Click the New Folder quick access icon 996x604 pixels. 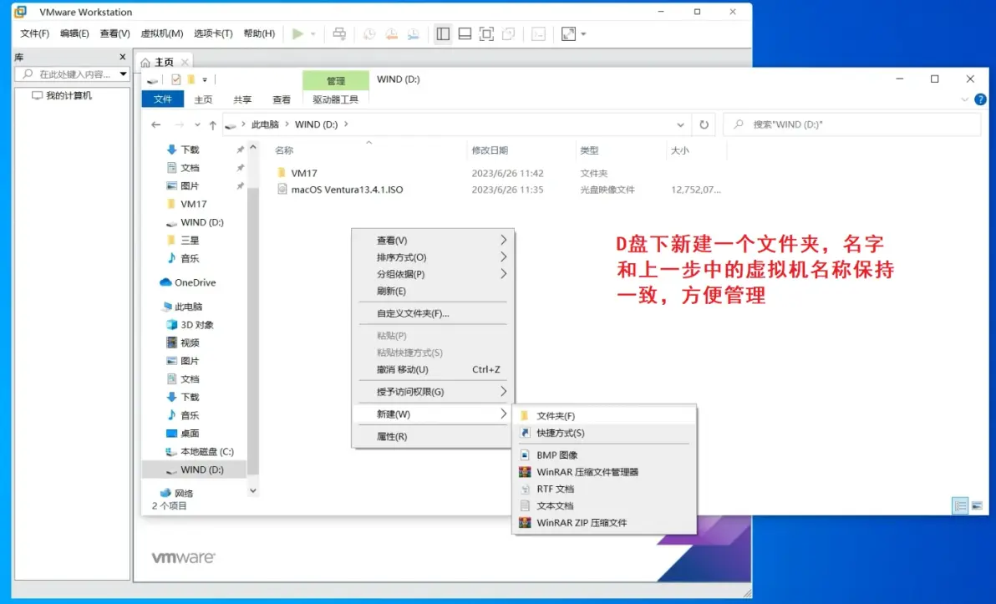click(x=191, y=79)
